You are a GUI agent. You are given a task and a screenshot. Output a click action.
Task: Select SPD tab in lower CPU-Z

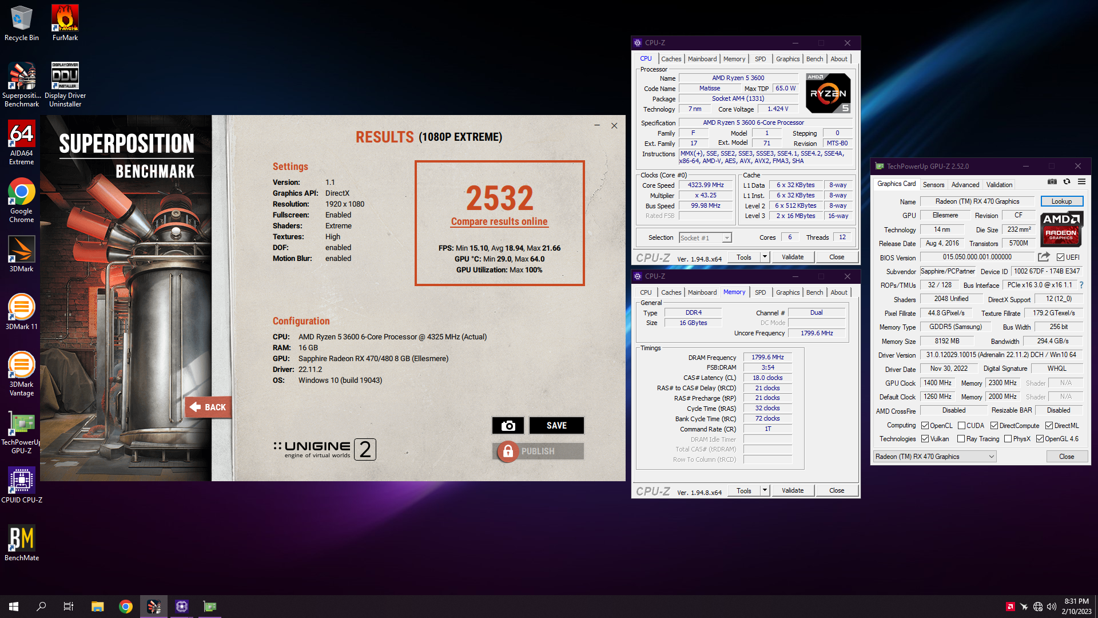click(760, 292)
